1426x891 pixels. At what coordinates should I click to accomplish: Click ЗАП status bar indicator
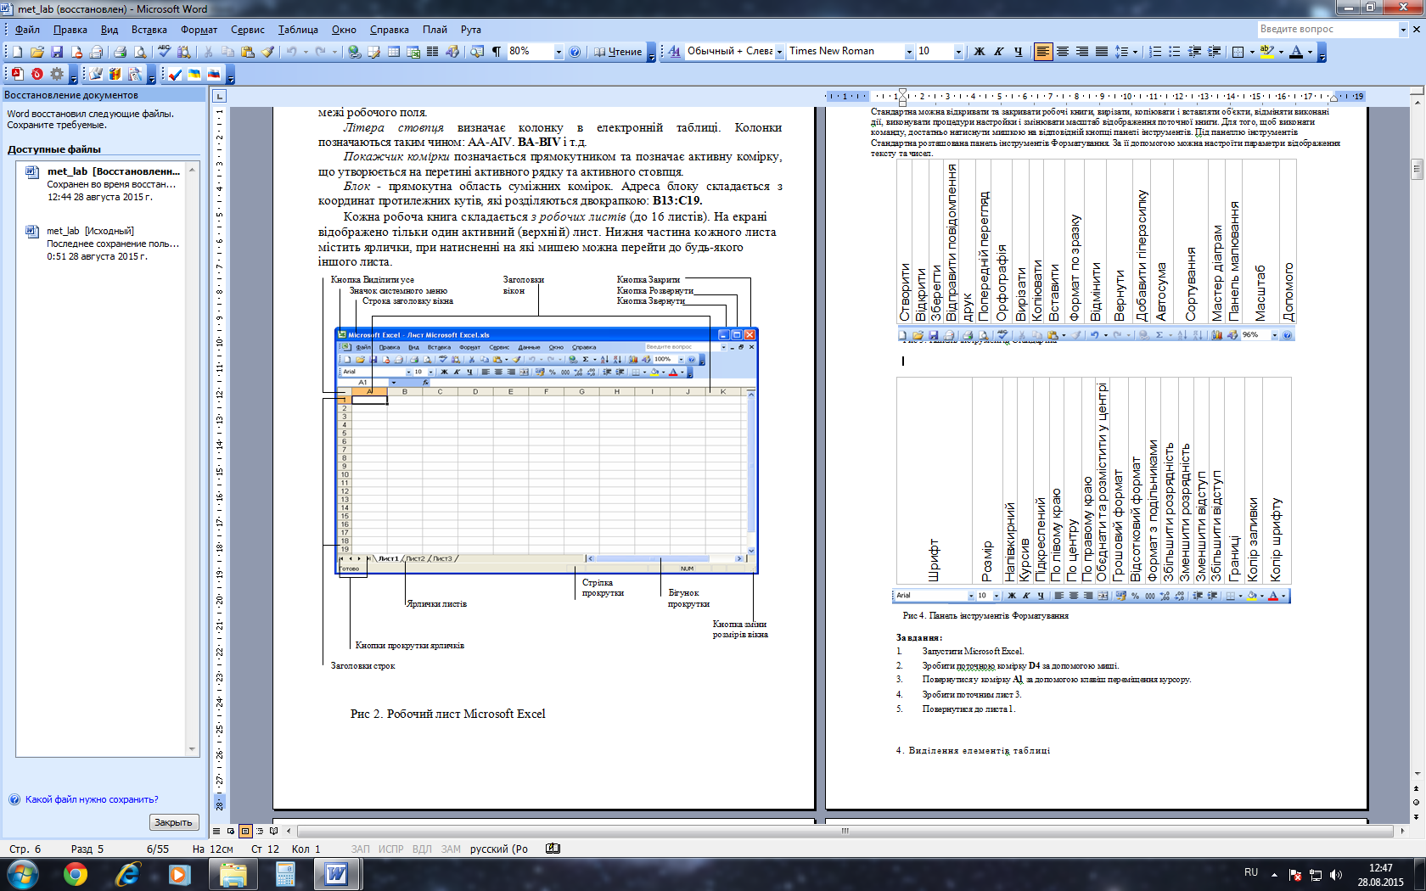coord(360,849)
